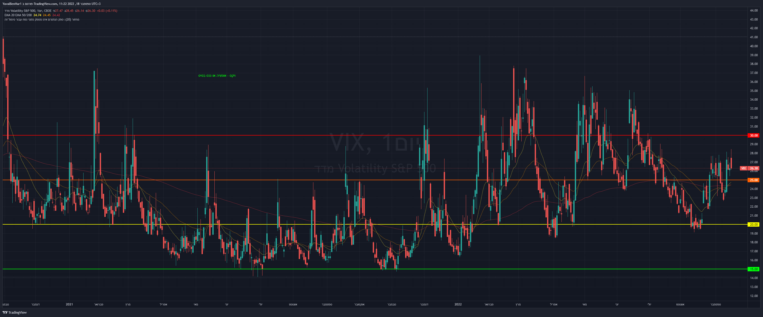Screen dimensions: 763x317
Task: Click the low price value 26.14 in legend
Action: point(80,11)
